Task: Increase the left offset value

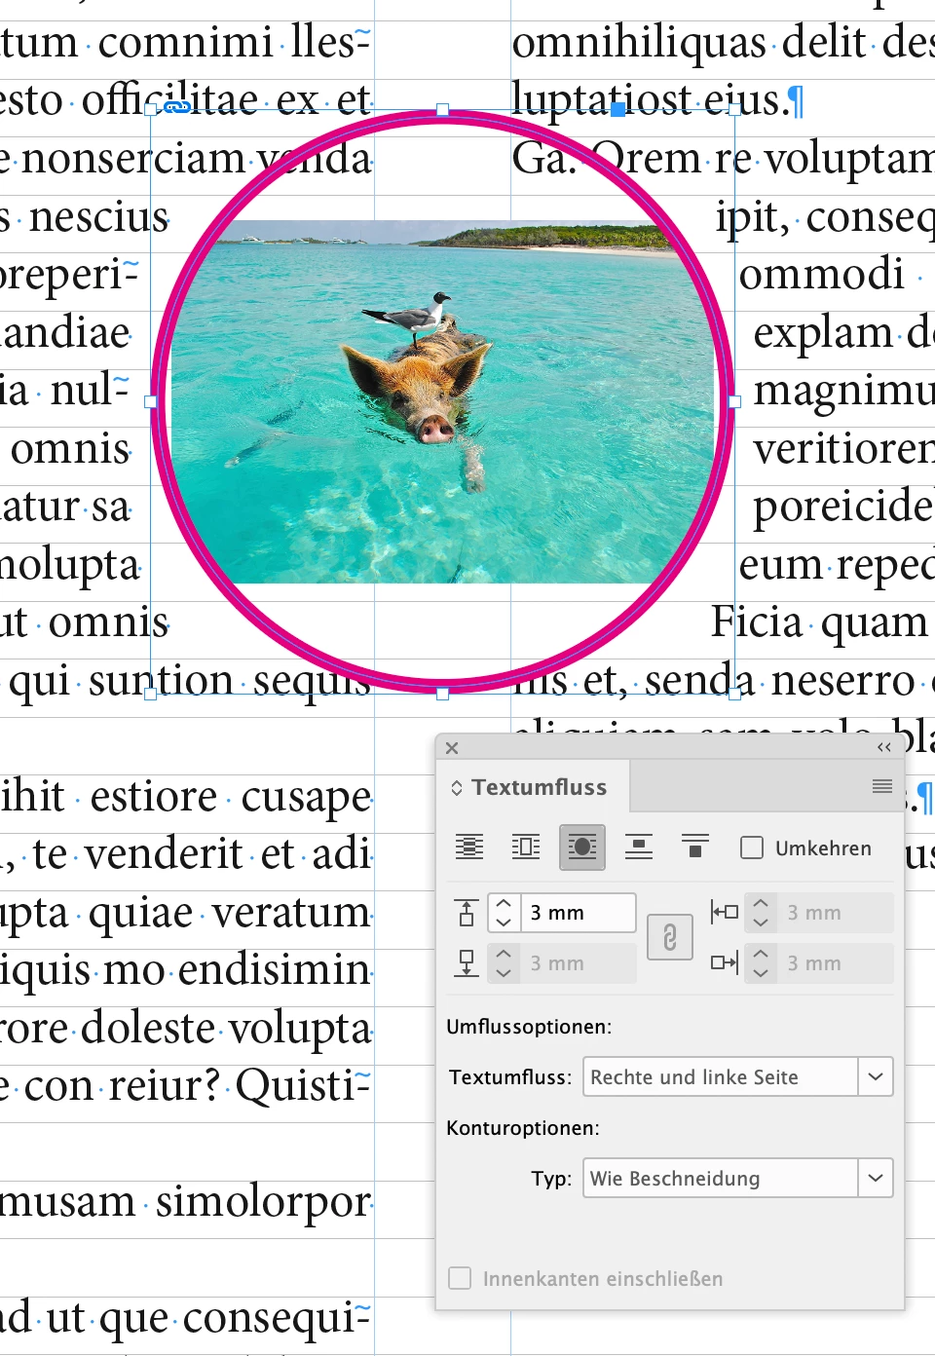Action: 761,904
